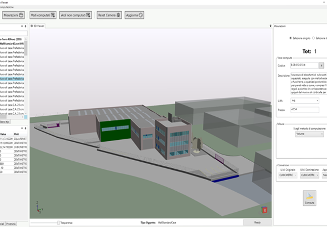This screenshot has height=227, width=327.
Task: Click the Ready status indicator
Action: (258, 222)
